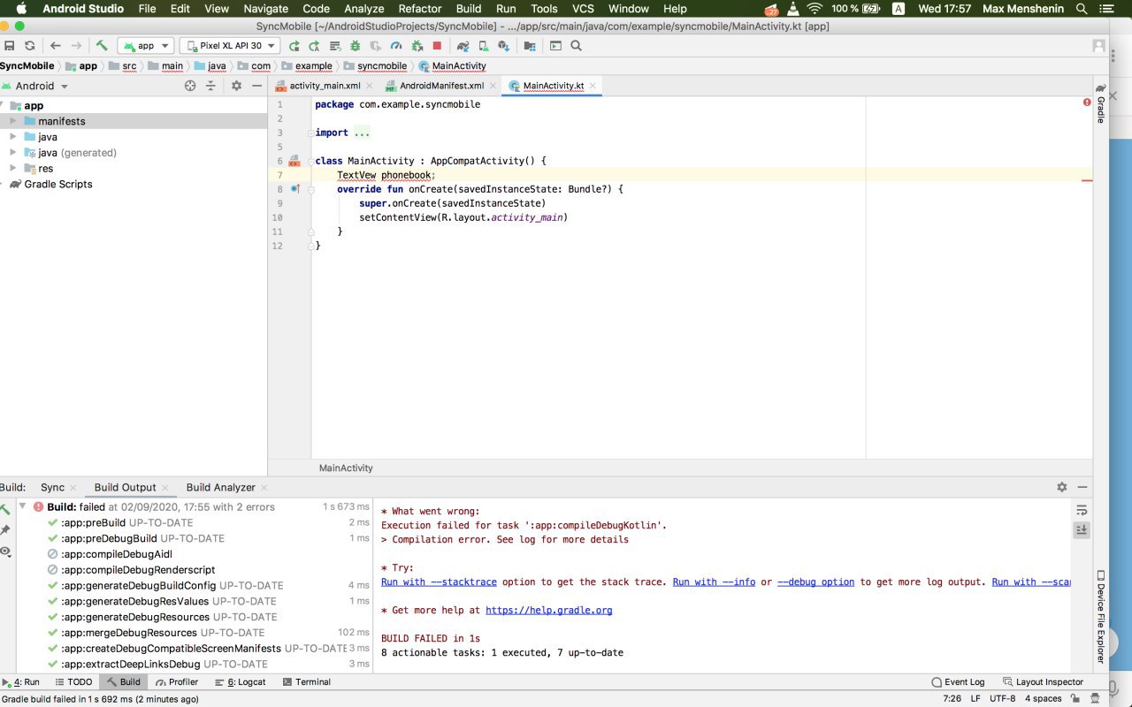Open the TODO tool window
This screenshot has height=707, width=1132.
coord(73,682)
